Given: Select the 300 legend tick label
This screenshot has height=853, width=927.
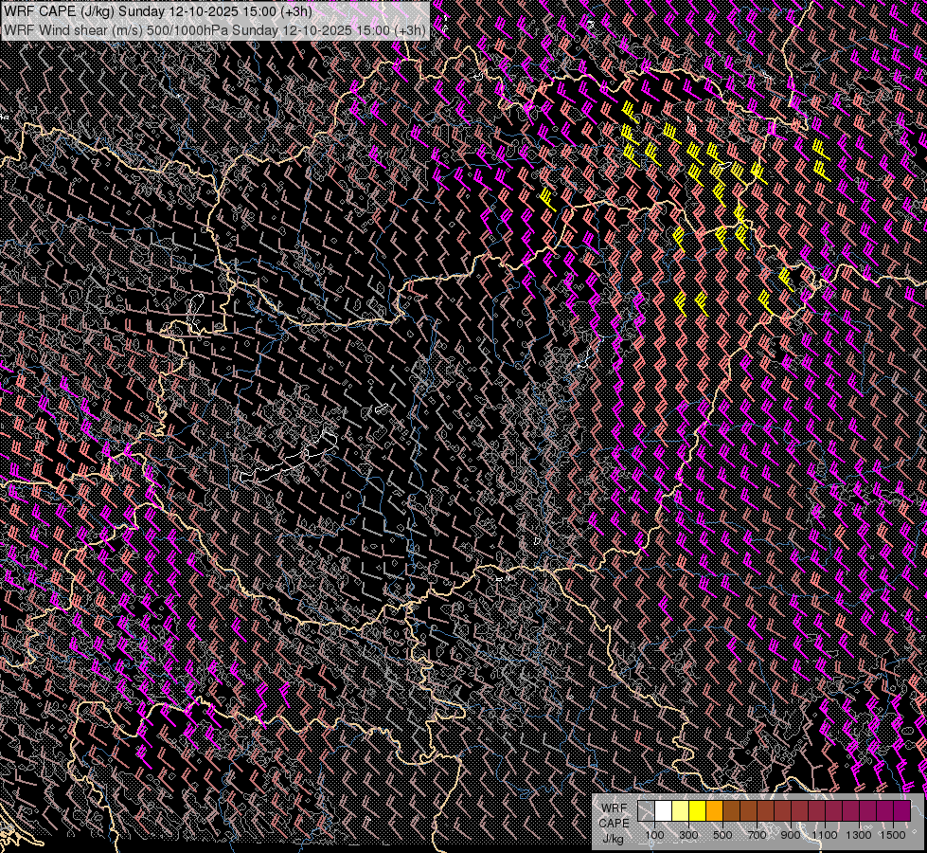Looking at the screenshot, I should tap(688, 835).
